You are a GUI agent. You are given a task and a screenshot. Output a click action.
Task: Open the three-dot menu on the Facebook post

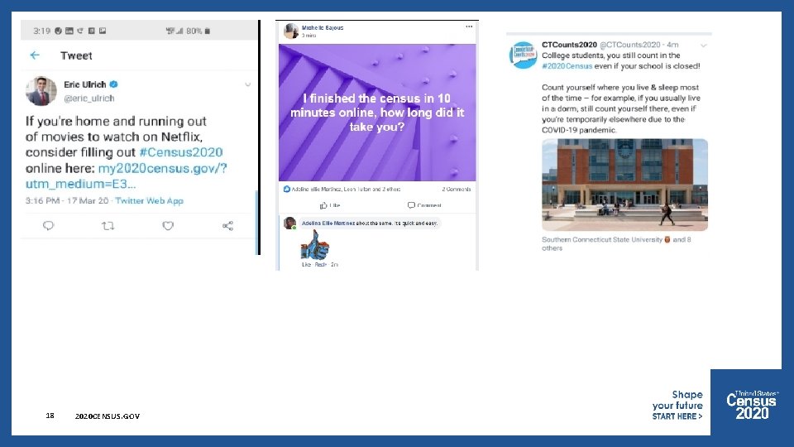(x=469, y=26)
